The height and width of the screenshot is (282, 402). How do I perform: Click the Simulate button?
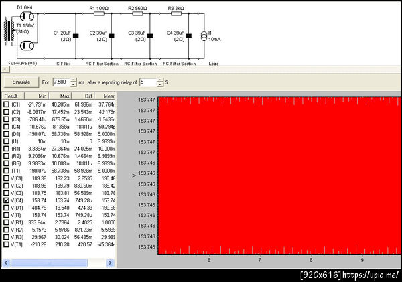click(21, 82)
